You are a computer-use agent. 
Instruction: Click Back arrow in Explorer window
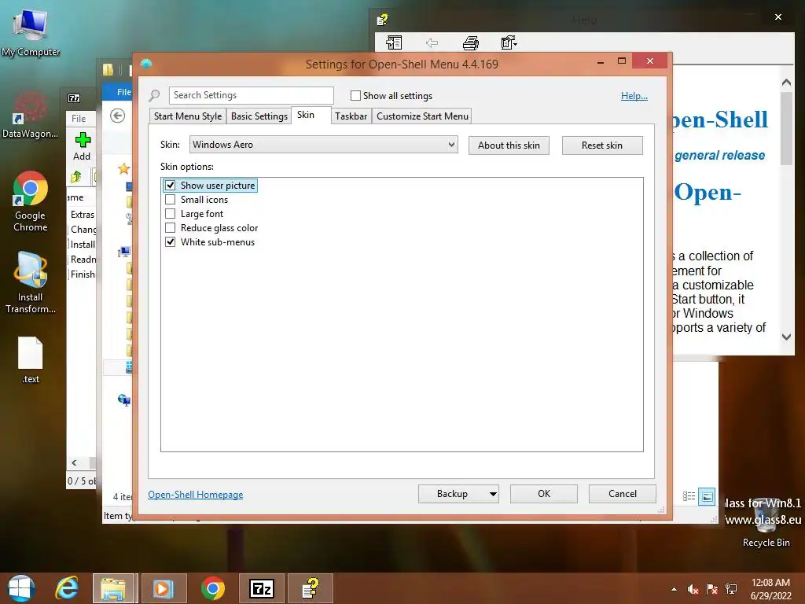(118, 116)
